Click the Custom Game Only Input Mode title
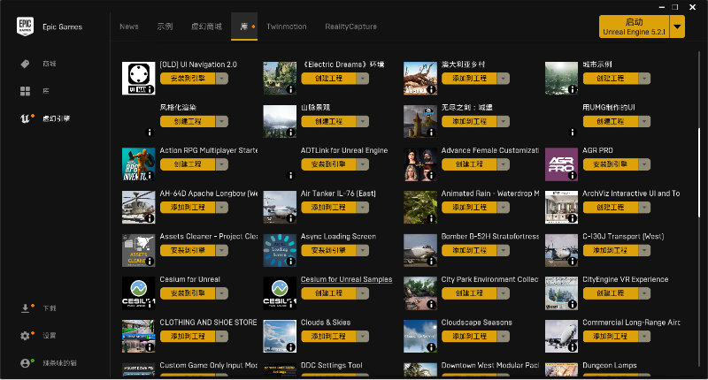Viewport: 708px width, 380px height. [209, 366]
